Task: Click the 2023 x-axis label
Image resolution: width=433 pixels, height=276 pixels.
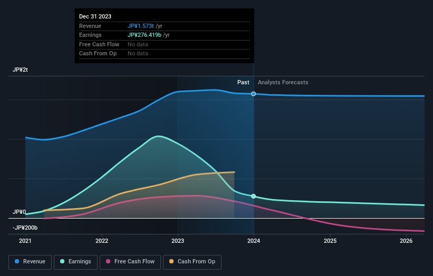Action: tap(178, 241)
